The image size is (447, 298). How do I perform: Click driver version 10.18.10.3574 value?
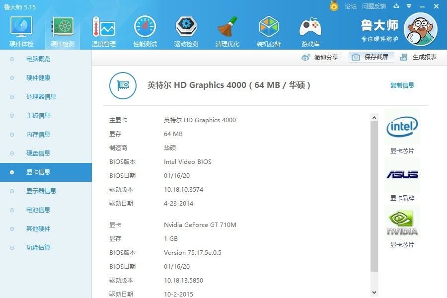(184, 190)
